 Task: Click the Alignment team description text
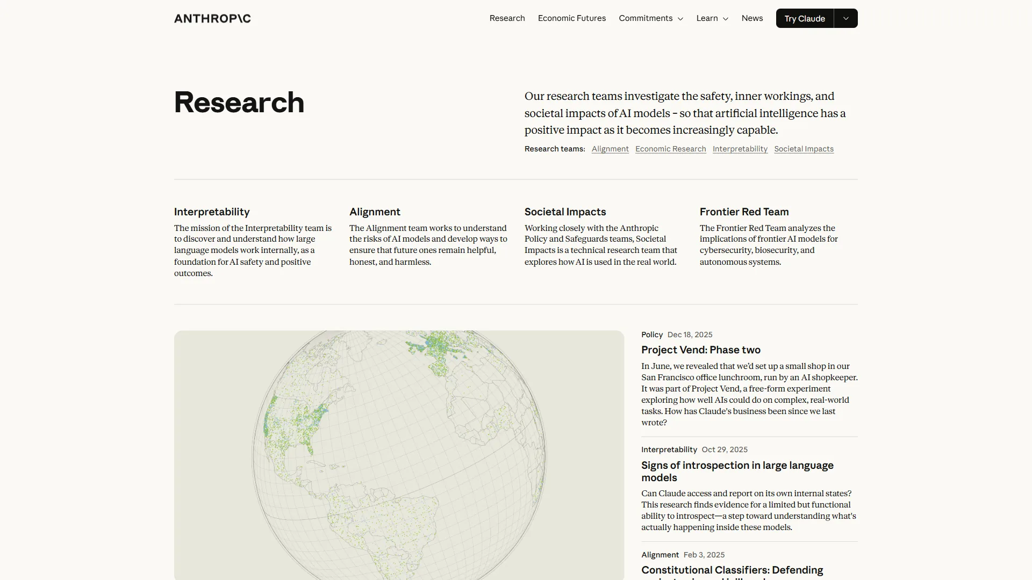(x=428, y=245)
